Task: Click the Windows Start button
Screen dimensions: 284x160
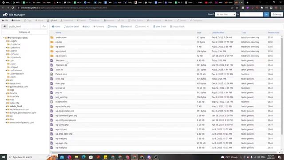Action: click(4, 157)
